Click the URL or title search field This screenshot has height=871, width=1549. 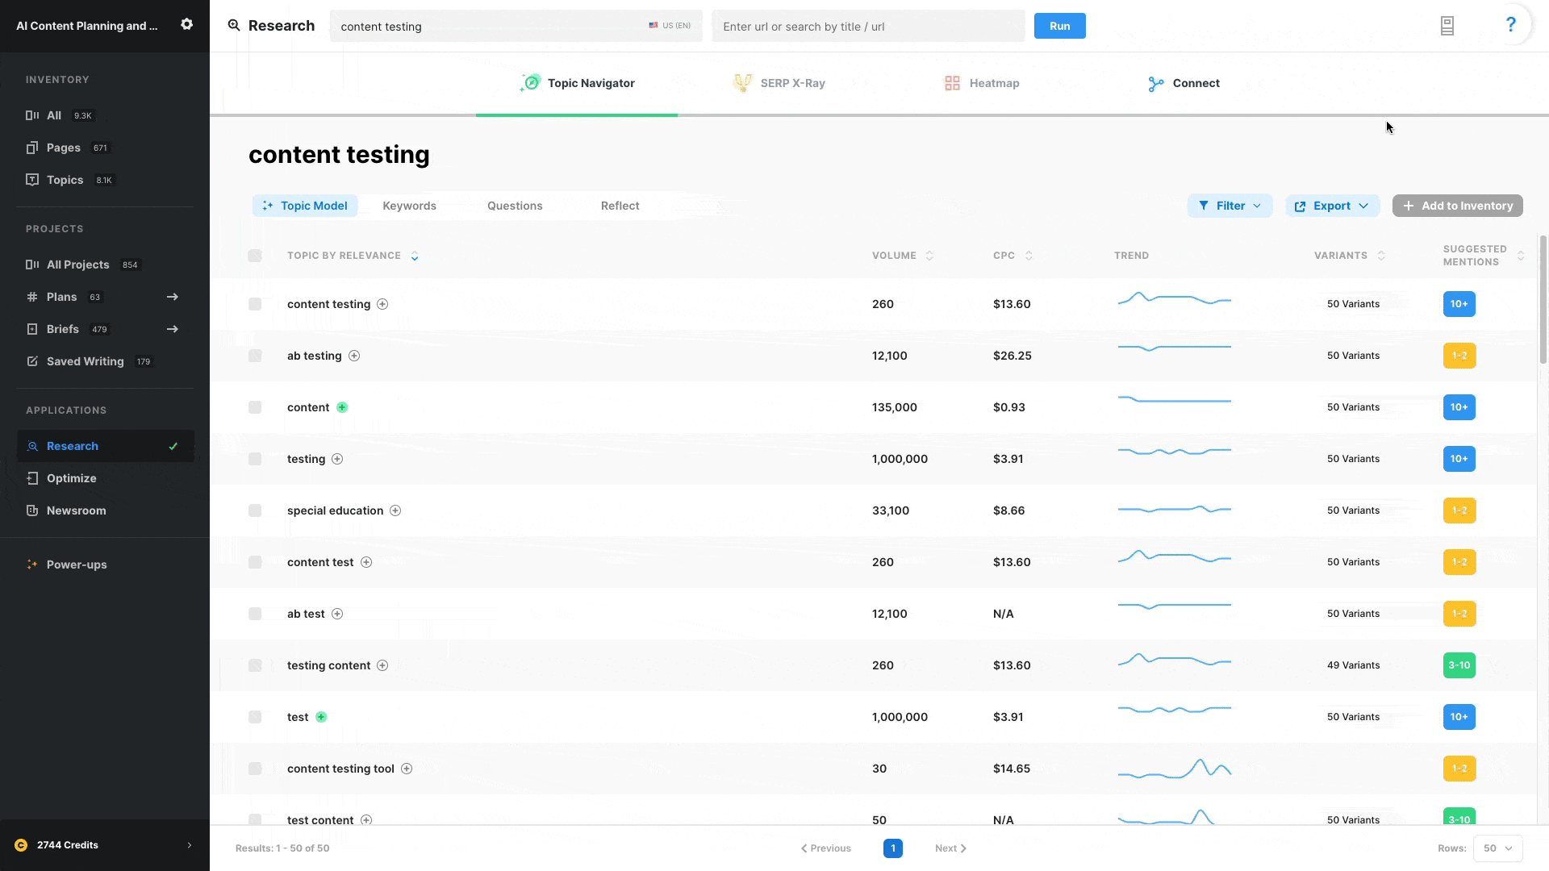pos(867,27)
